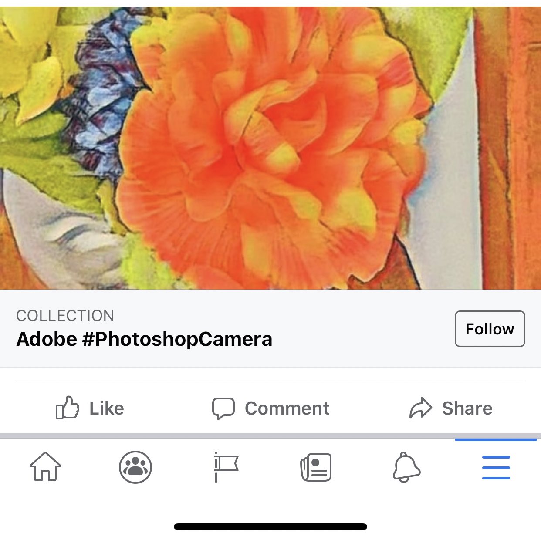Click the COLLECTION label text
Viewport: 541px width, 540px height.
point(65,315)
